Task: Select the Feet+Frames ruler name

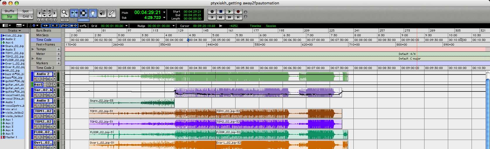Action: pos(45,44)
